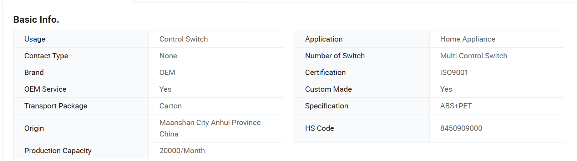
Task: Select the Multi Control Switch value
Action: (x=474, y=56)
